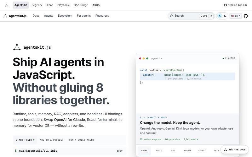Click the OpenAI for Claude link
The width and height of the screenshot is (252, 157).
coord(69,120)
